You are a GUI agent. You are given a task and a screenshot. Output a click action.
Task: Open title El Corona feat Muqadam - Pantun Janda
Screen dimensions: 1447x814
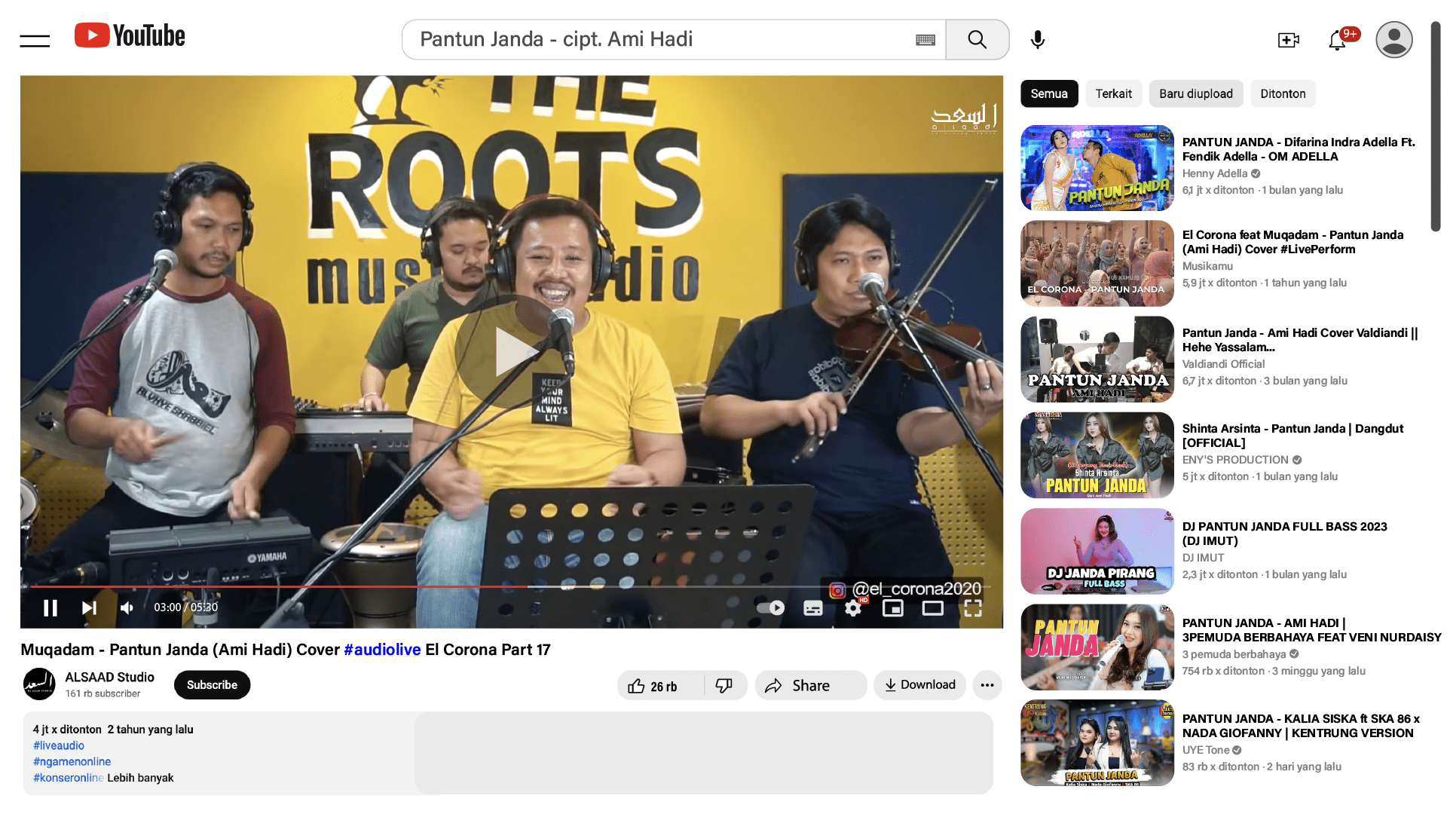tap(1293, 242)
